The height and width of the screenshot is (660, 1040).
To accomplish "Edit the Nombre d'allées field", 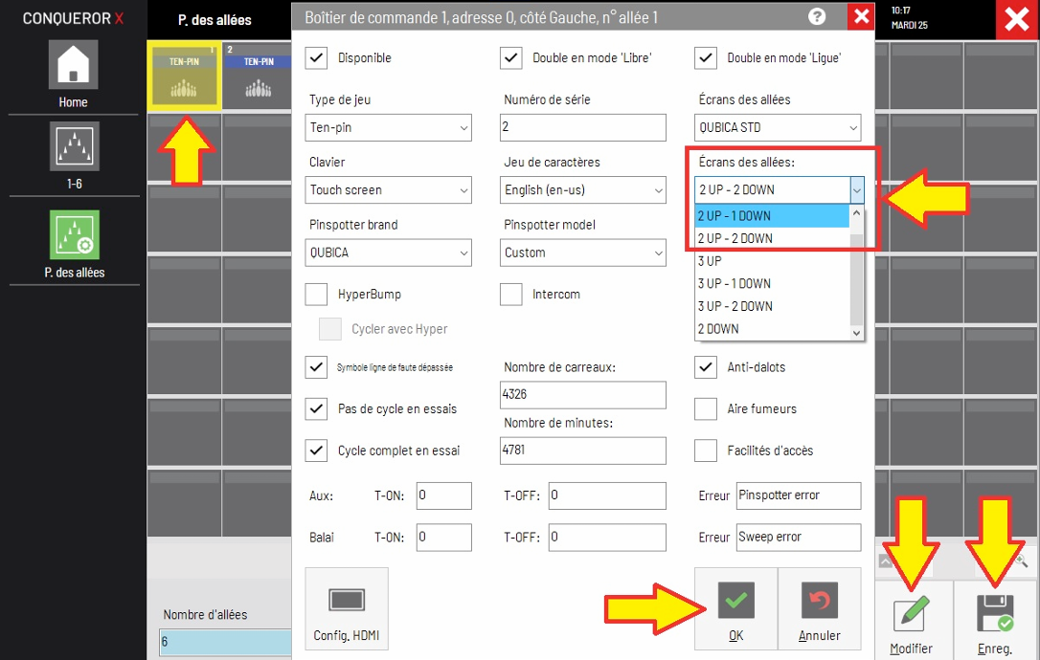I will pos(225,642).
